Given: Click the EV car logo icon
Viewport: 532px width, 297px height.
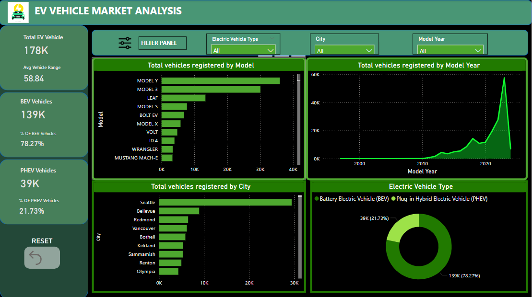Looking at the screenshot, I should click(x=18, y=12).
